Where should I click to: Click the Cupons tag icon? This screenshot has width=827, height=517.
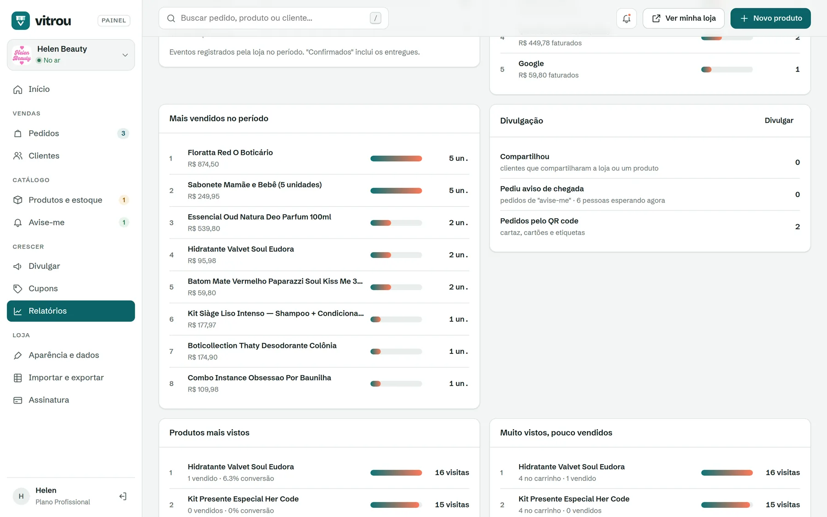pyautogui.click(x=18, y=289)
